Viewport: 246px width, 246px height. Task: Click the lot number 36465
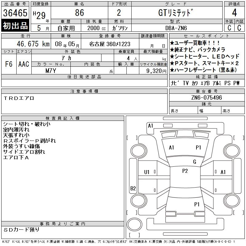pyautogui.click(x=15, y=13)
